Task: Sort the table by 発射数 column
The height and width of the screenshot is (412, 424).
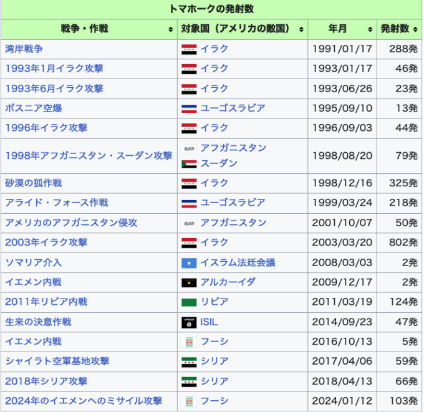Action: click(415, 29)
